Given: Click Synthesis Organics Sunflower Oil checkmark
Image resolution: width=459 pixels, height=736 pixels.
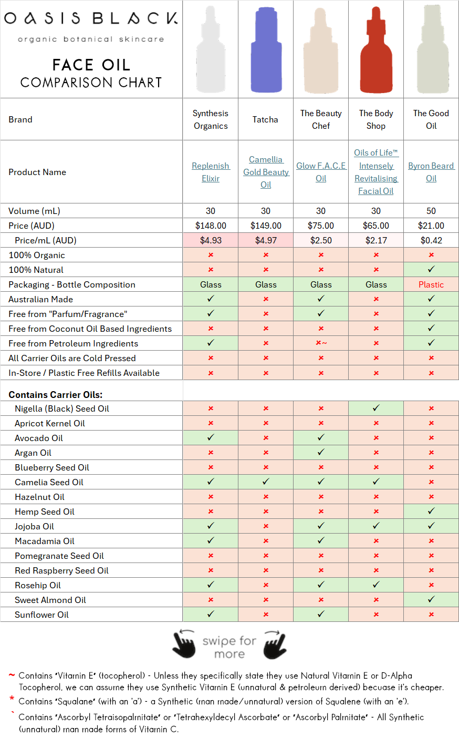Looking at the screenshot, I should (x=211, y=614).
